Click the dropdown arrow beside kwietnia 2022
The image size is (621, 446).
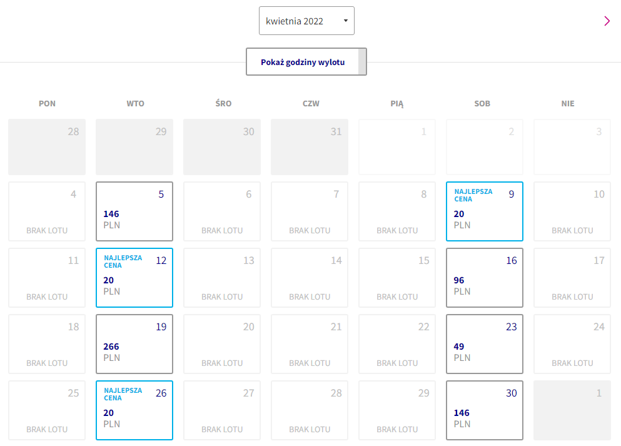click(346, 21)
